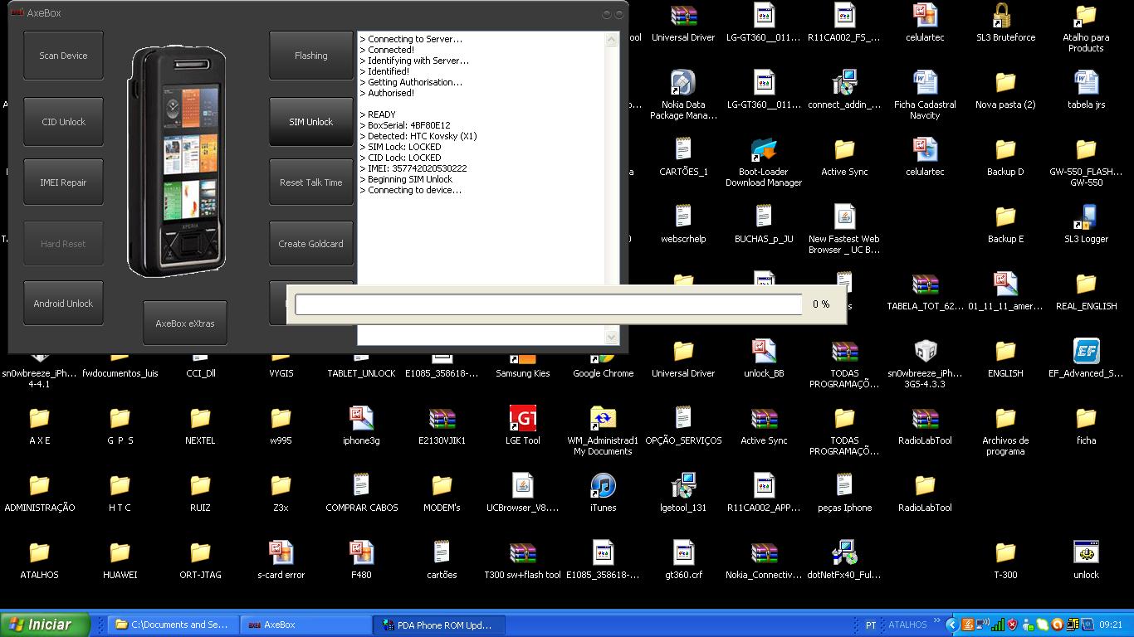Image resolution: width=1134 pixels, height=637 pixels.
Task: Open the tabela jrs document icon
Action: coord(1086,90)
